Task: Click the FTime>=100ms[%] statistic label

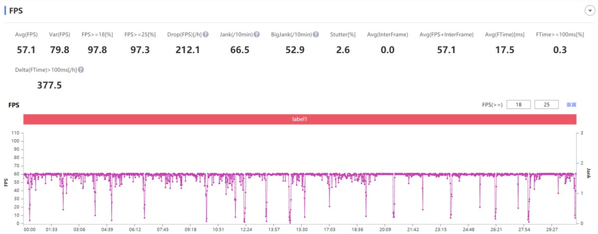Action: (x=560, y=35)
